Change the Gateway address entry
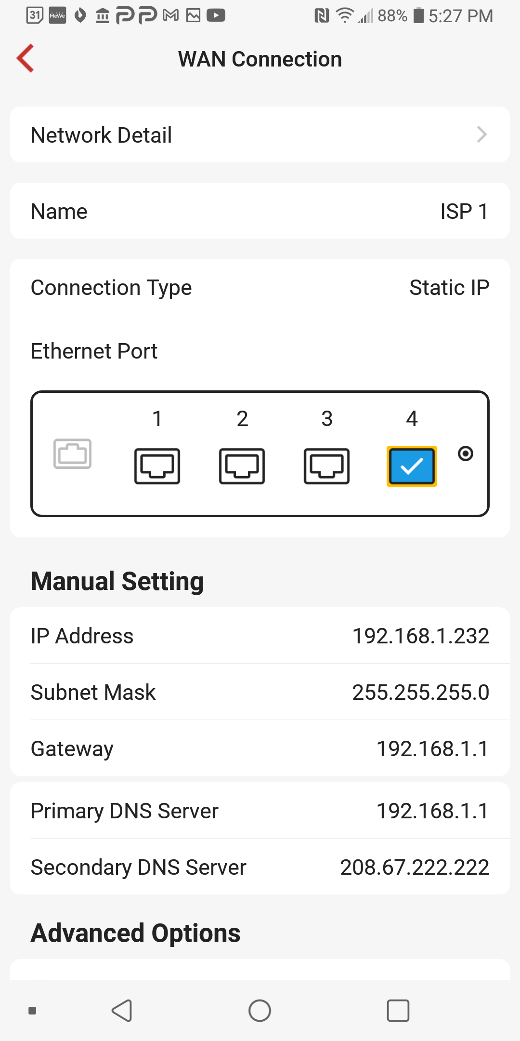Image resolution: width=520 pixels, height=1041 pixels. click(432, 749)
